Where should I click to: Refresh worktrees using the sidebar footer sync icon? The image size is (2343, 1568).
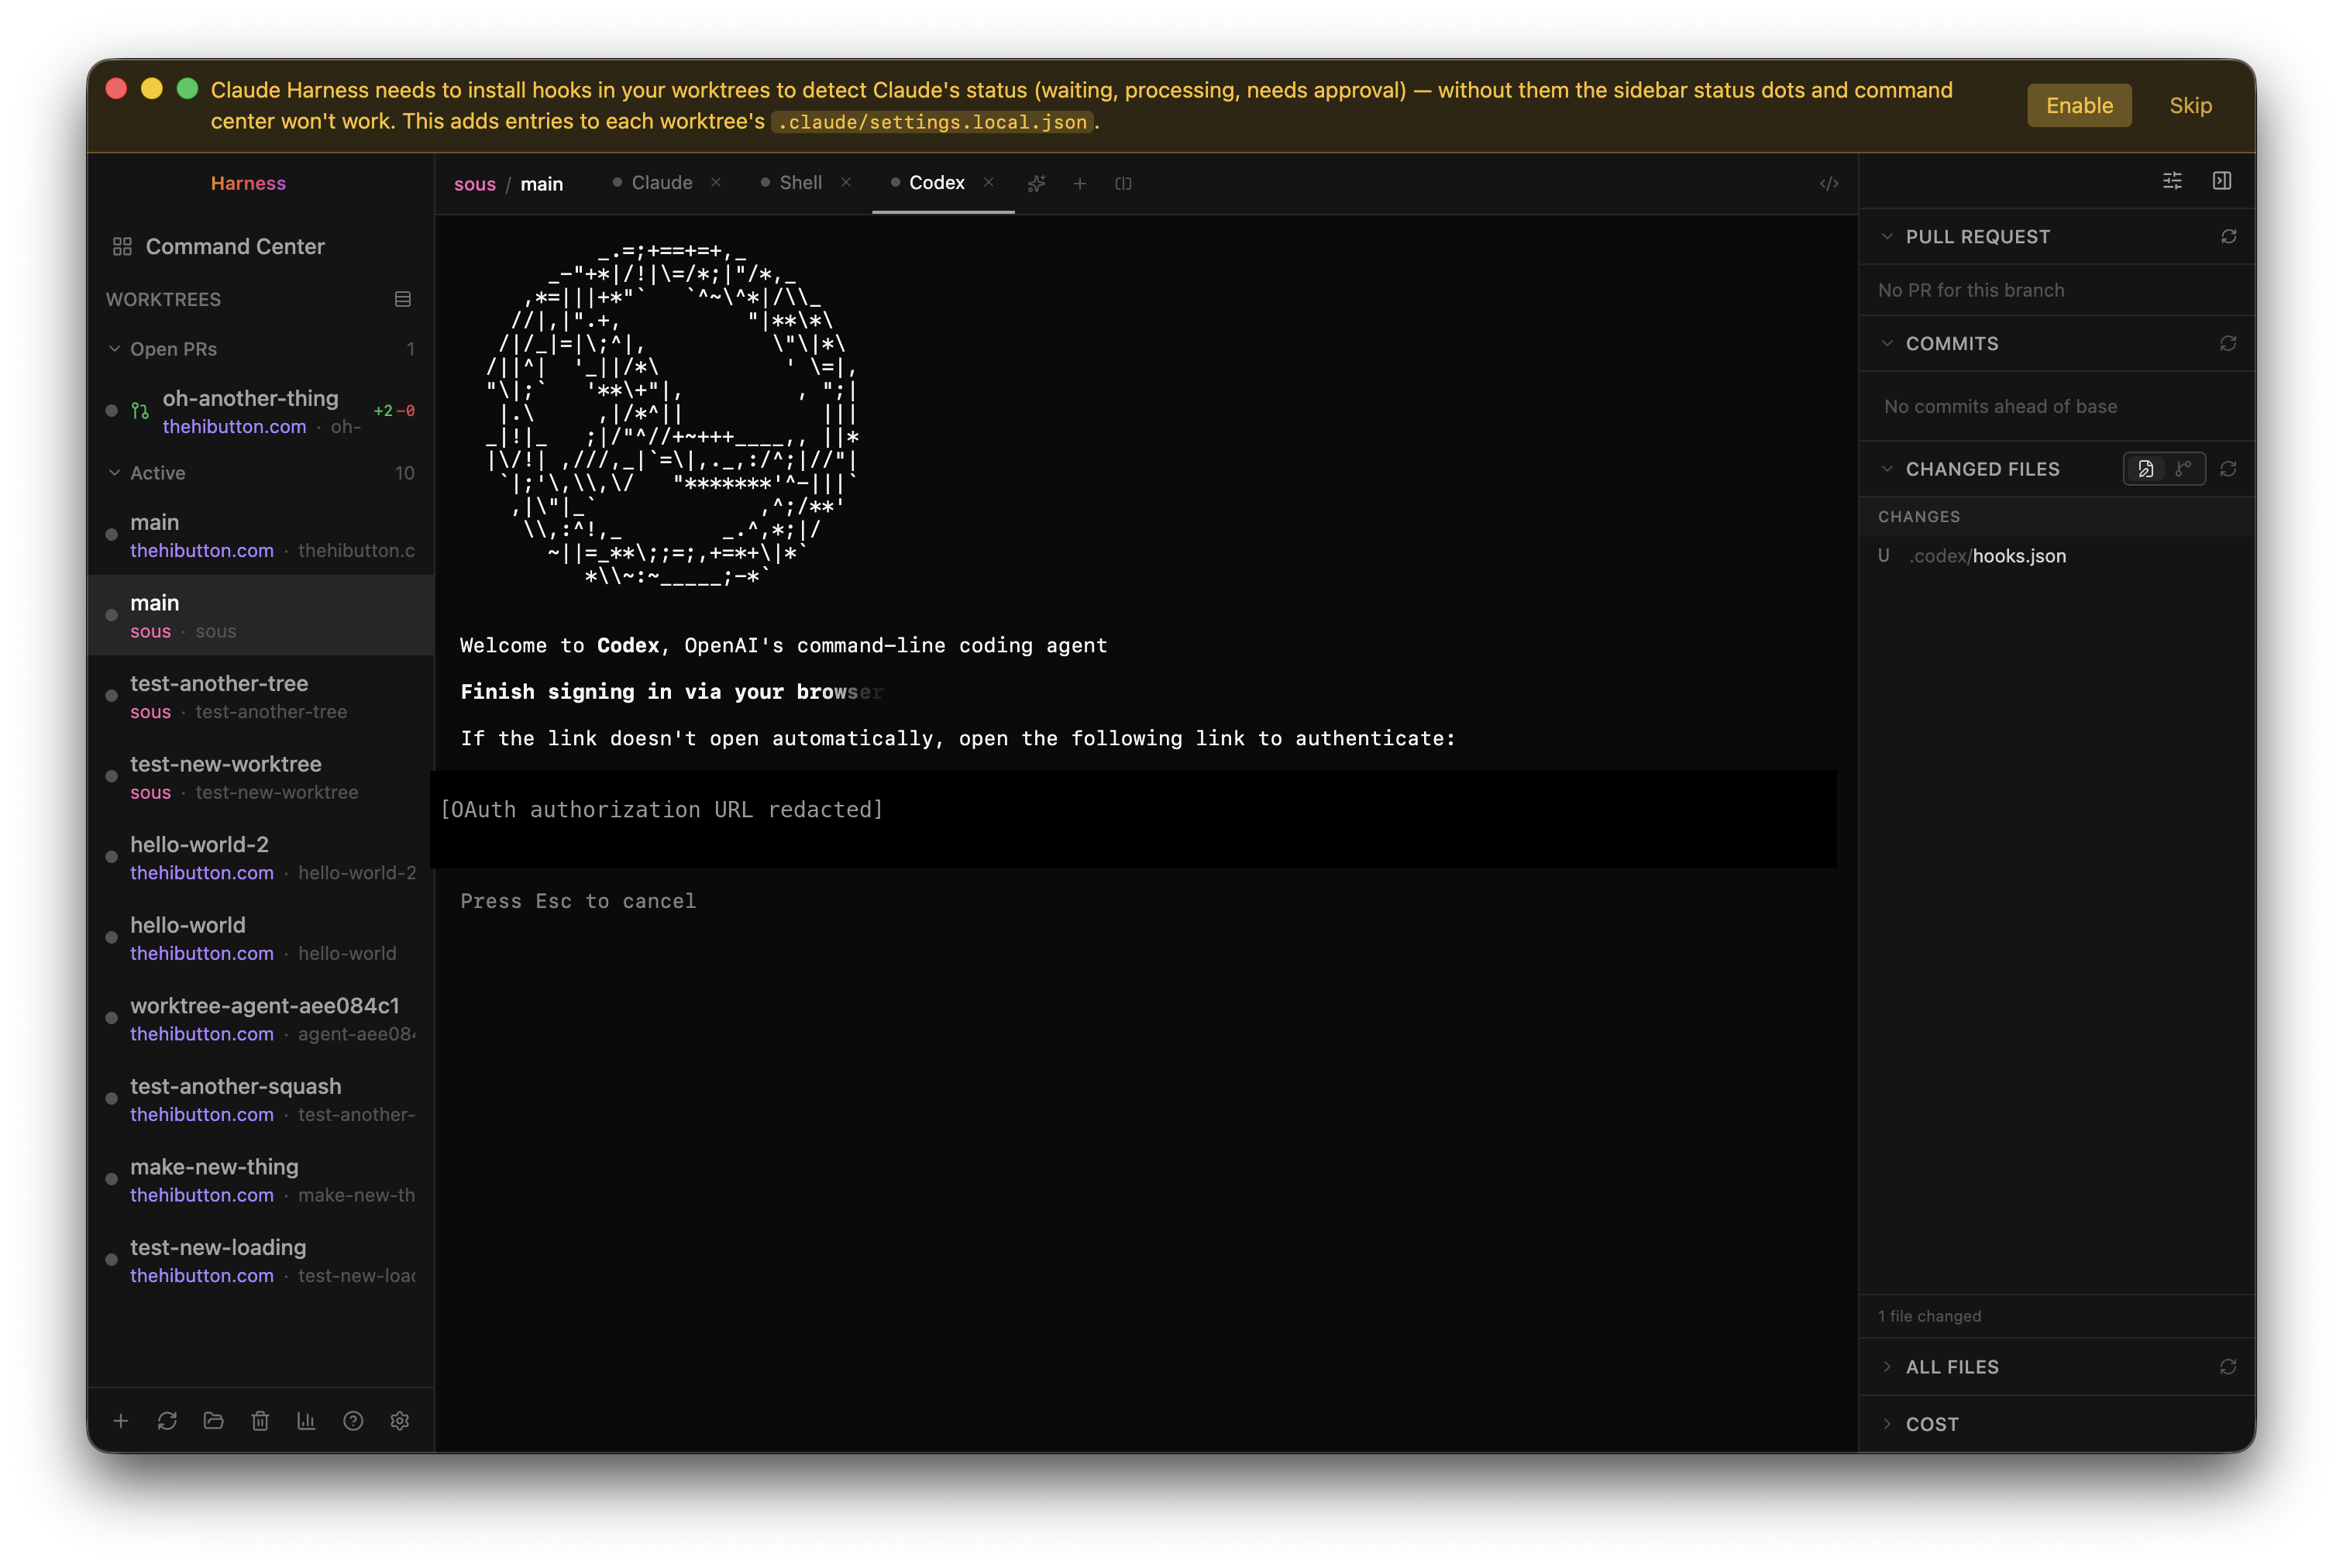[167, 1421]
